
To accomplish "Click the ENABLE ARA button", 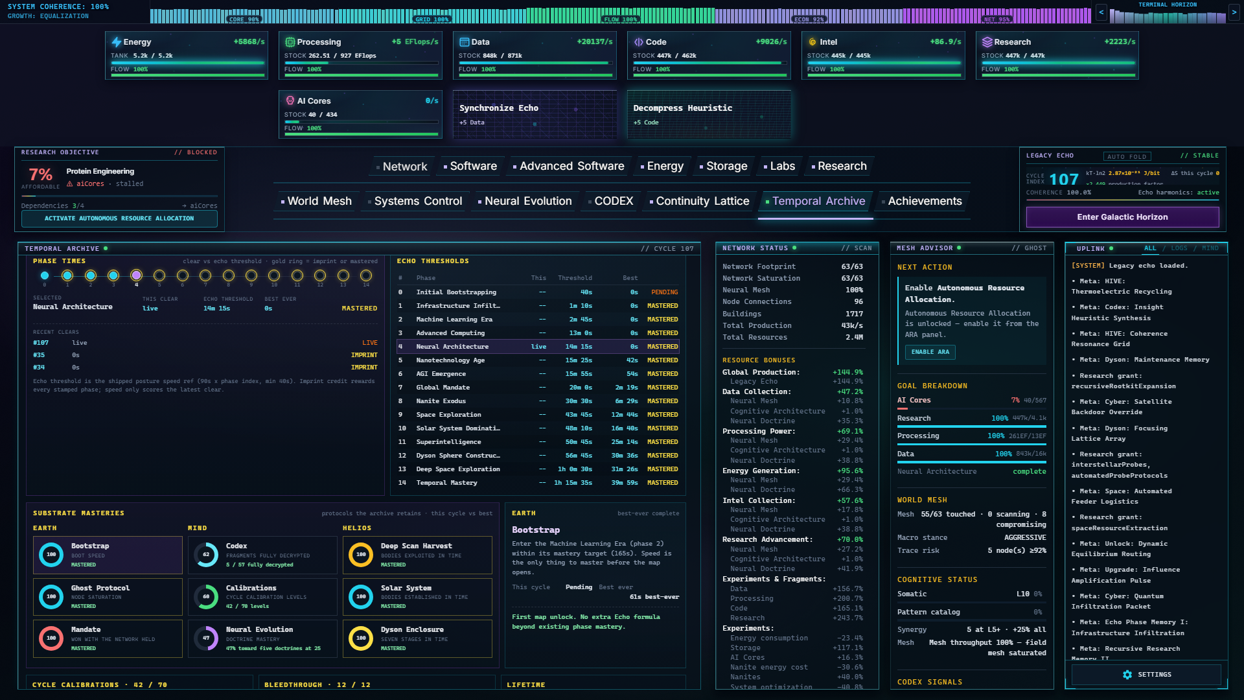I will (930, 352).
